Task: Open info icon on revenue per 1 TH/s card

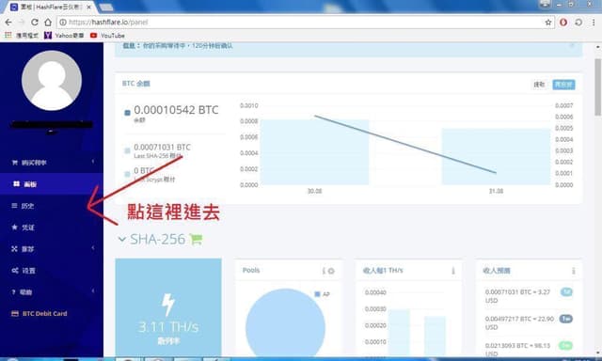Action: pyautogui.click(x=453, y=271)
